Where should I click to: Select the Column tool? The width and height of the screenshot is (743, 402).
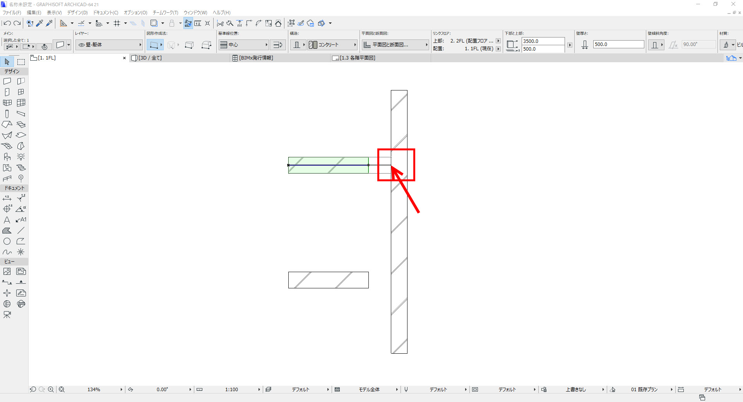coord(7,114)
